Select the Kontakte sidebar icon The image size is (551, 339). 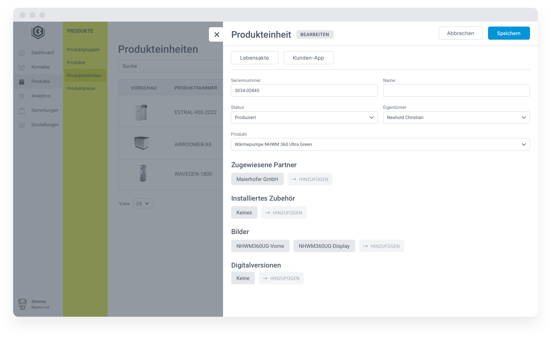(x=21, y=67)
